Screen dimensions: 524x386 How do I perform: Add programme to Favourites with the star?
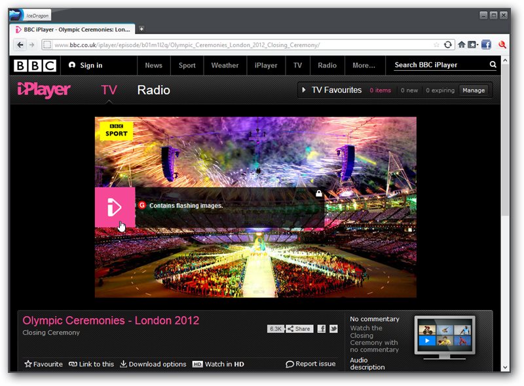pyautogui.click(x=43, y=364)
